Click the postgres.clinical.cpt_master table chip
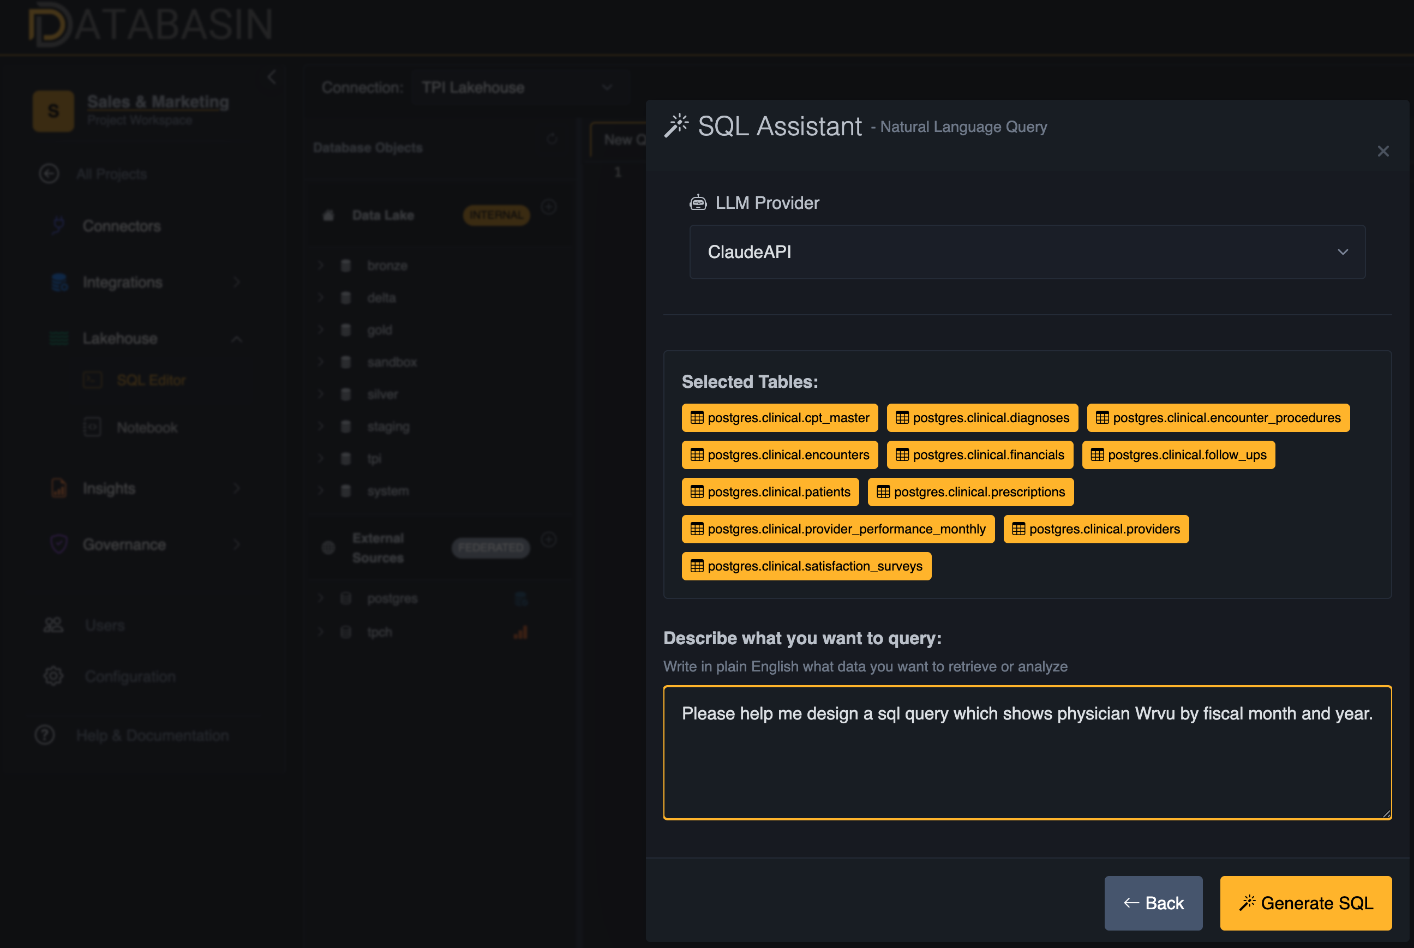 [x=779, y=418]
